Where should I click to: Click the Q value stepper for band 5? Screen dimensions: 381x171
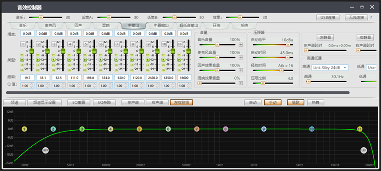[x=94, y=86]
